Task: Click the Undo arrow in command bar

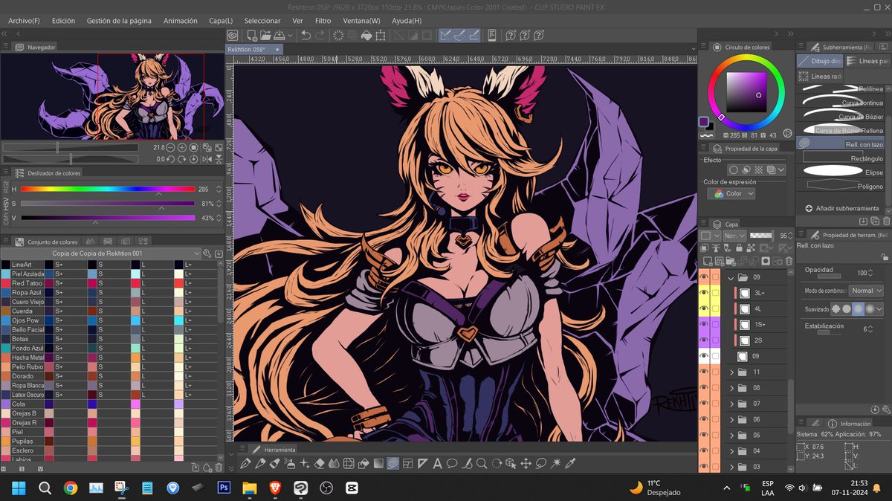Action: click(306, 35)
